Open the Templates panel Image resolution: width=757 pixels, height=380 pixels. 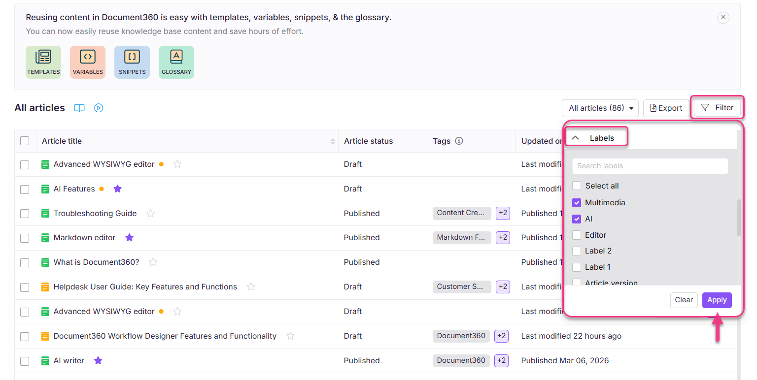[43, 62]
